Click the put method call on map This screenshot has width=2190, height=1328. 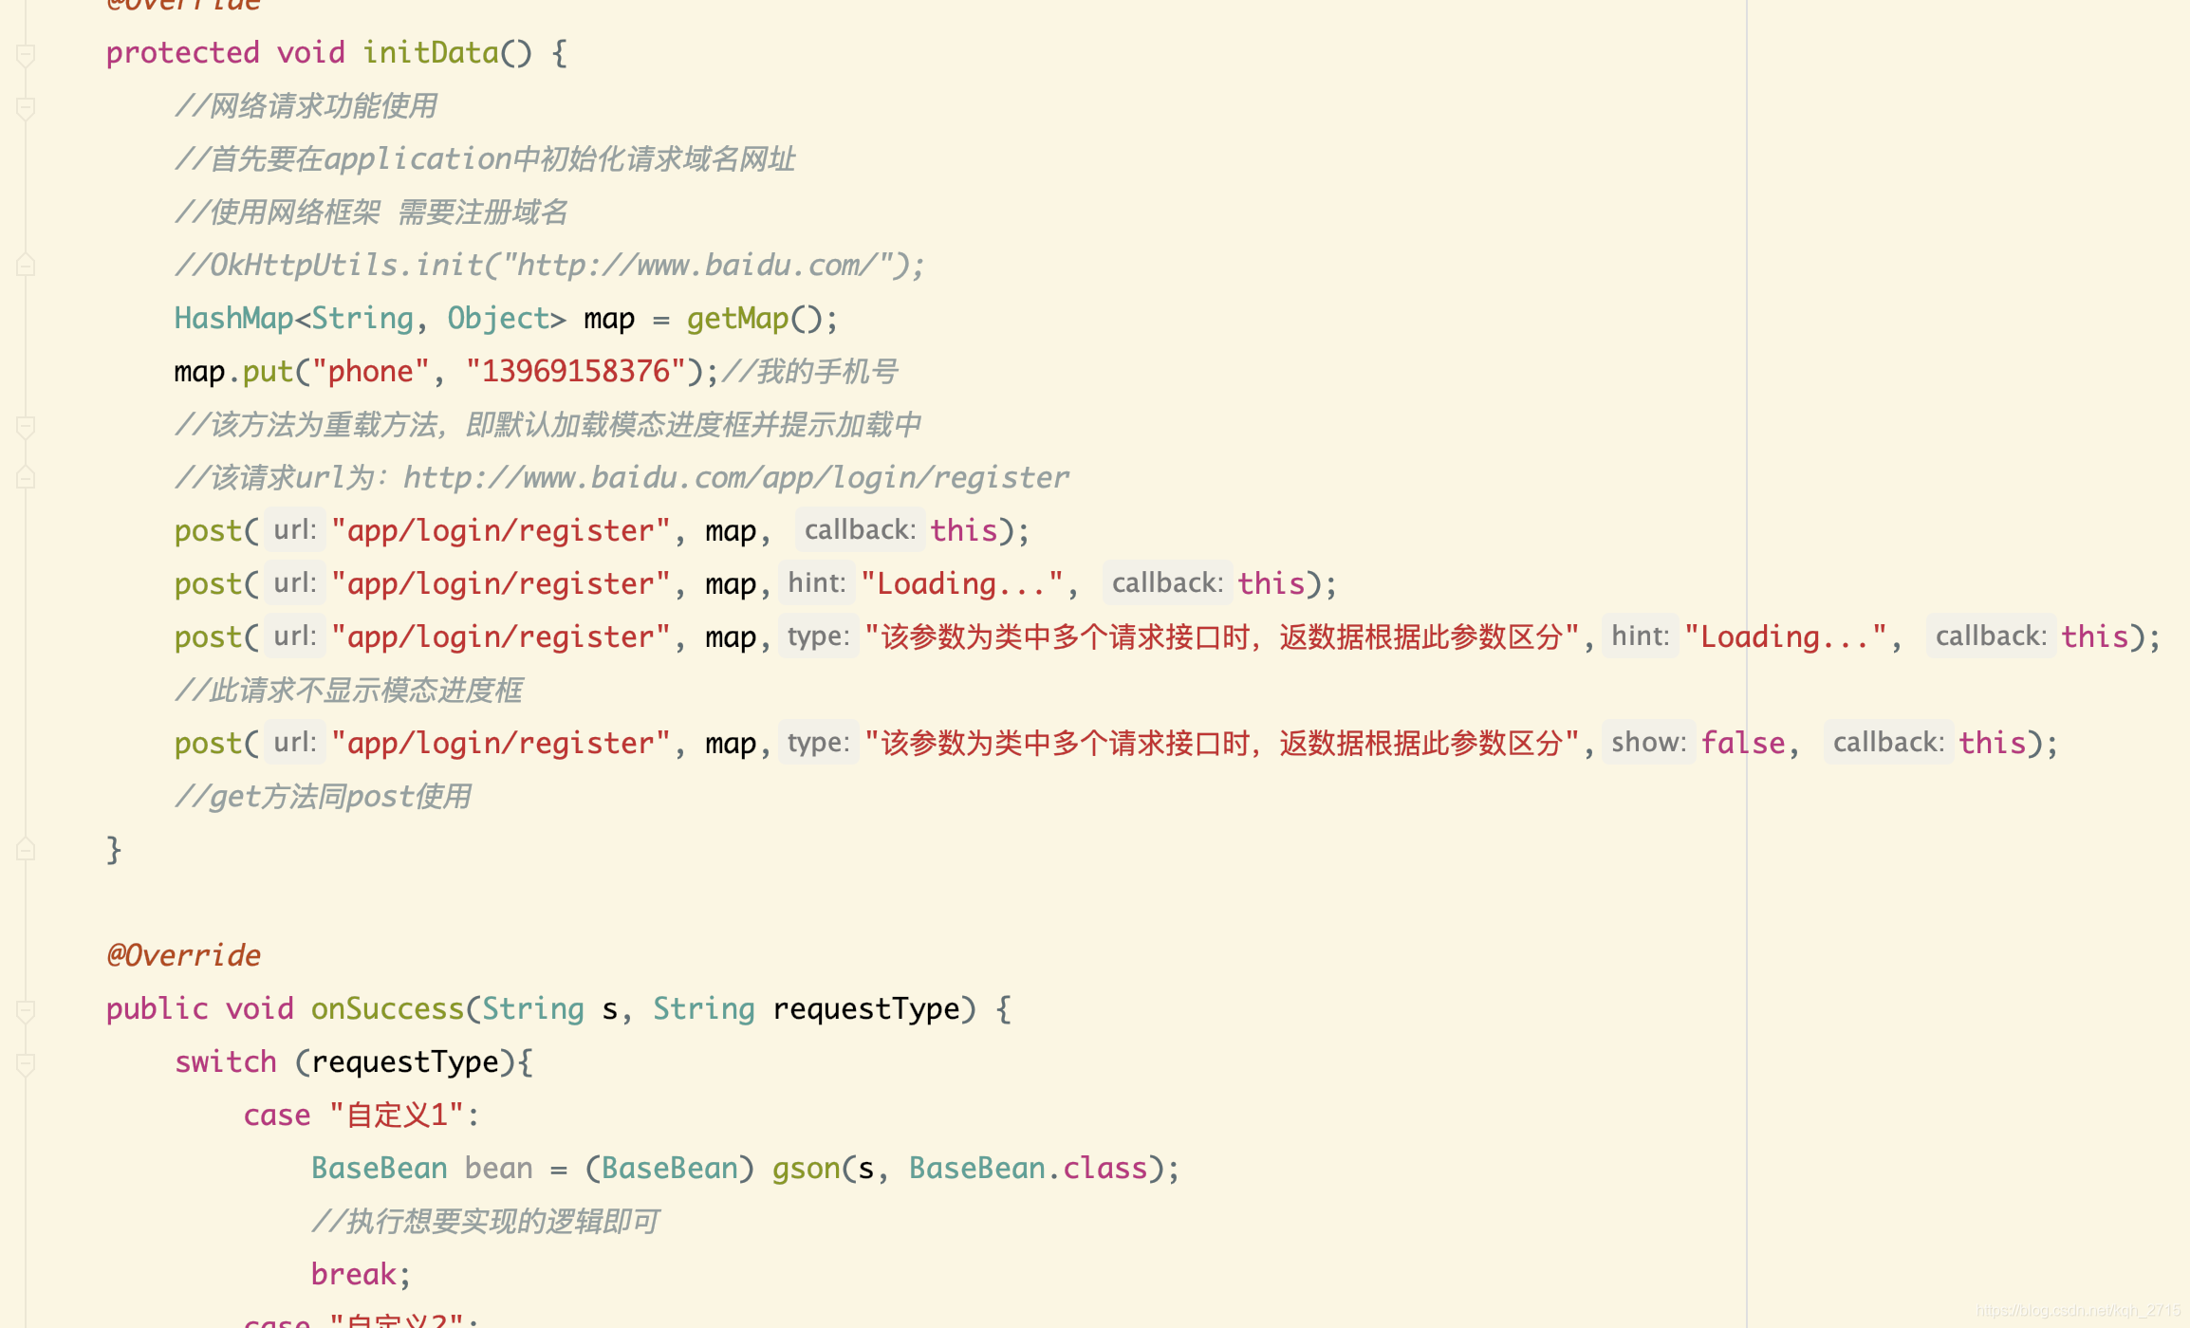click(268, 371)
